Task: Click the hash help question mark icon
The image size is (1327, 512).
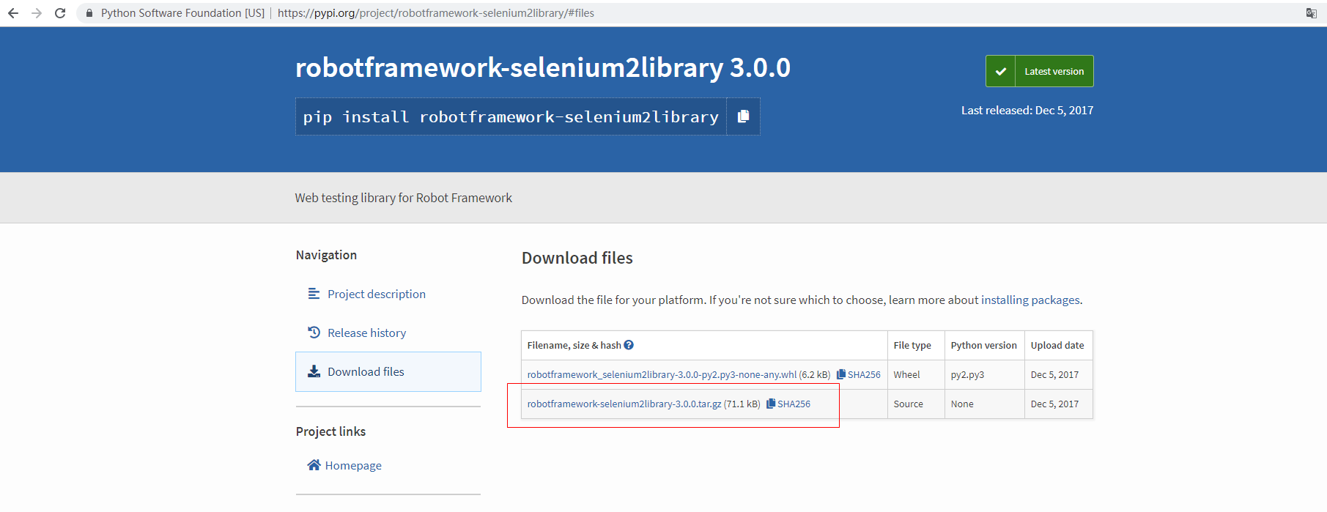Action: tap(629, 345)
